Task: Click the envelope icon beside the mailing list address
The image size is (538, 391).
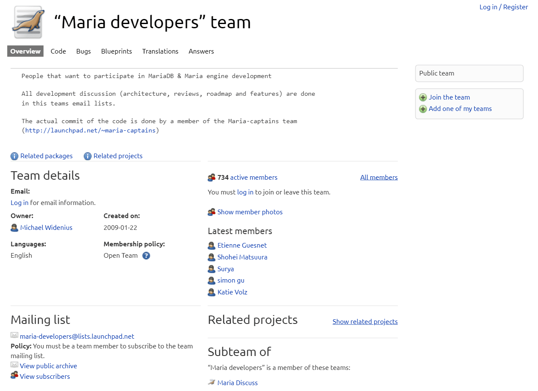Action: 14,335
